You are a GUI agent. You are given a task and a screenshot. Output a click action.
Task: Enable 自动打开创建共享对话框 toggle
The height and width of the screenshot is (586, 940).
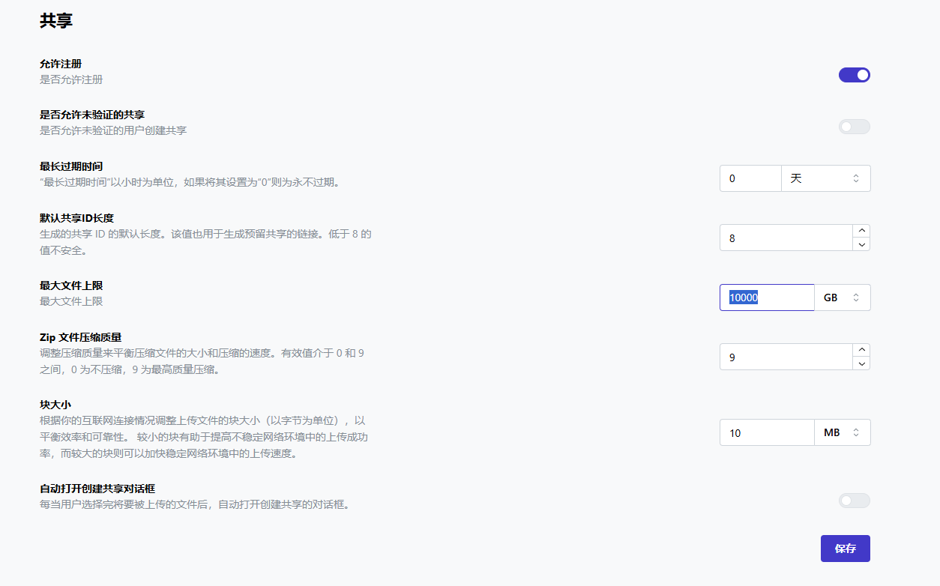pyautogui.click(x=854, y=501)
